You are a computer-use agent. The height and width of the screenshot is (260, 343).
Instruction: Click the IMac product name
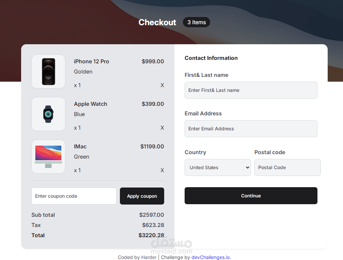coord(80,146)
